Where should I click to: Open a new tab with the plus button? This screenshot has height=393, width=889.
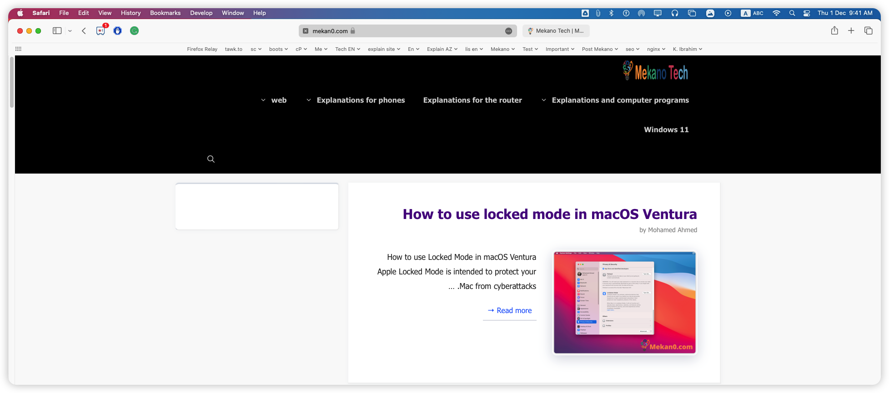[x=851, y=30]
